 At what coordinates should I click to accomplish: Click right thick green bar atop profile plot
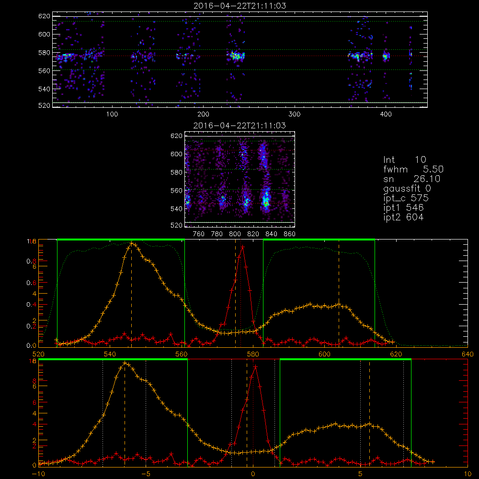(319, 239)
